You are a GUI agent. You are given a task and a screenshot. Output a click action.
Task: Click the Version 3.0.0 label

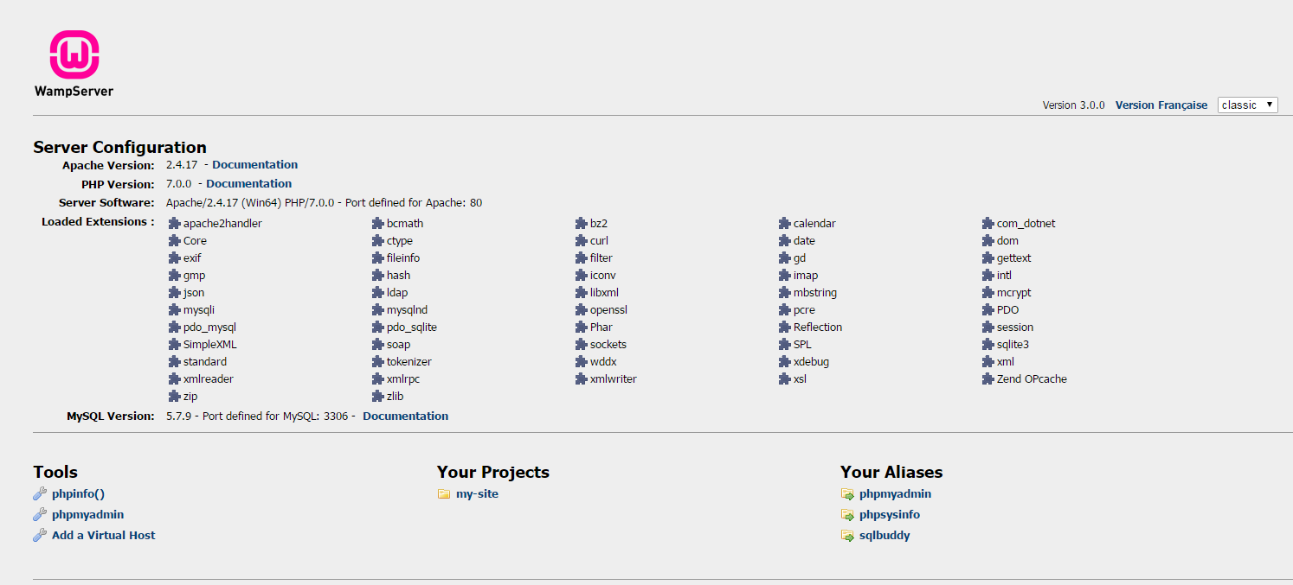coord(1074,105)
